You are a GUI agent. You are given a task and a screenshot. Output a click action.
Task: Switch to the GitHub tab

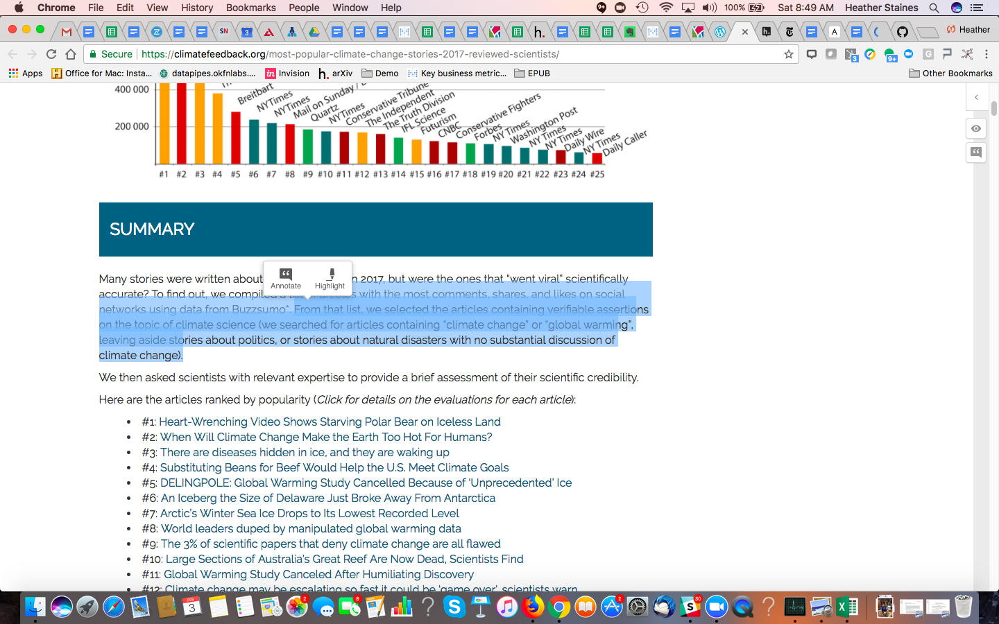coord(902,31)
